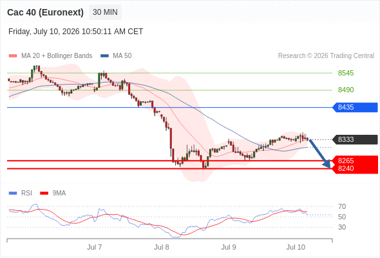The width and height of the screenshot is (380, 258).
Task: Click the MA 20 + Bollinger Bands label
Action: point(57,56)
